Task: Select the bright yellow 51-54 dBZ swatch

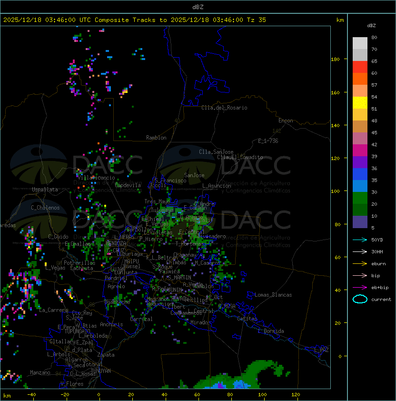Action: [x=360, y=103]
